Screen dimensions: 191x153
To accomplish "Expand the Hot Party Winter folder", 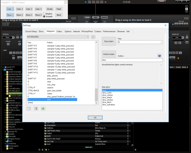I will [x=6, y=93].
